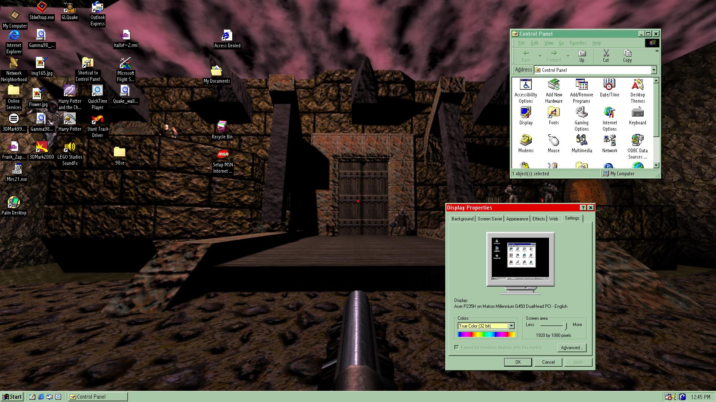
Task: Expand the Back button history arrow
Action: click(540, 56)
